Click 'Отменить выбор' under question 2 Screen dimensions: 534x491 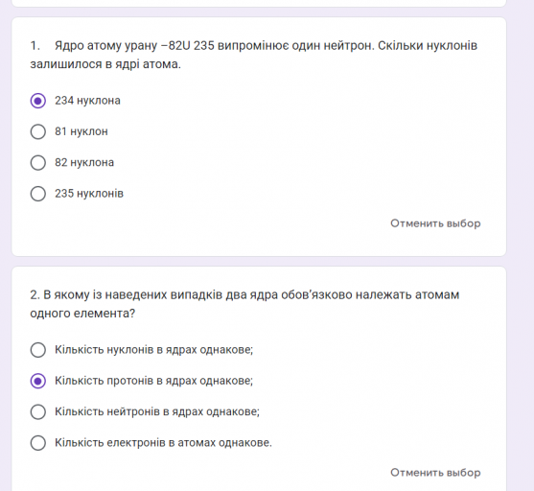point(435,473)
